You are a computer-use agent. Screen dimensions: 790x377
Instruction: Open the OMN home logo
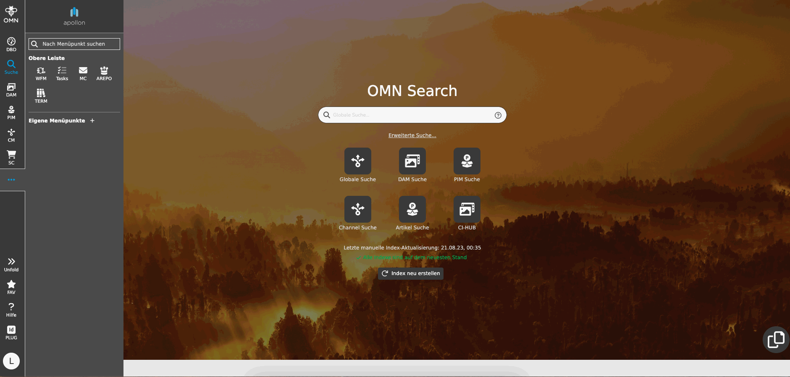(x=11, y=15)
